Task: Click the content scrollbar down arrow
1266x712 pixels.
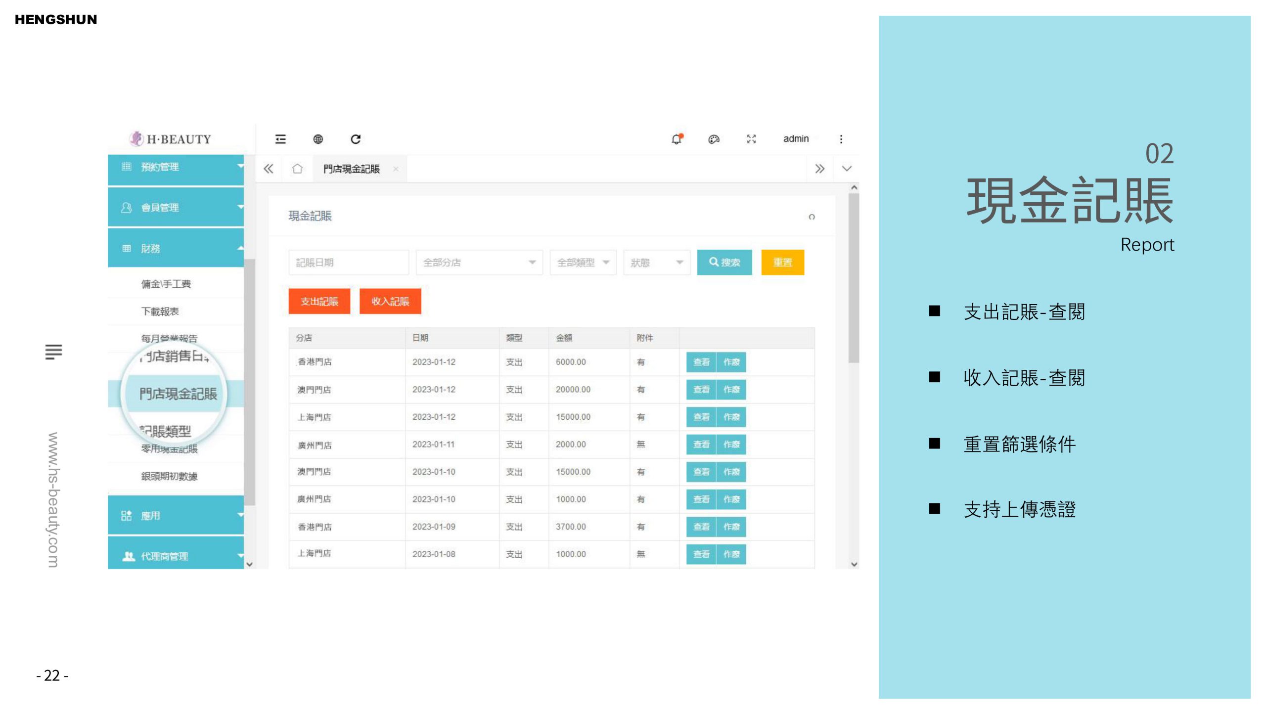Action: tap(854, 564)
